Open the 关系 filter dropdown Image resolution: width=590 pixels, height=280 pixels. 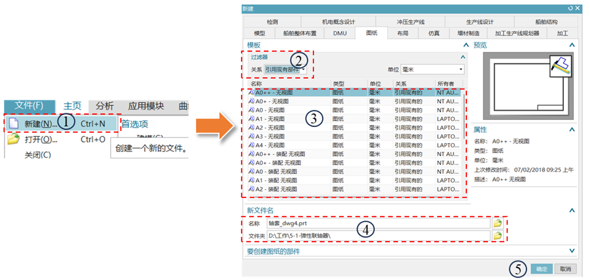(x=284, y=70)
